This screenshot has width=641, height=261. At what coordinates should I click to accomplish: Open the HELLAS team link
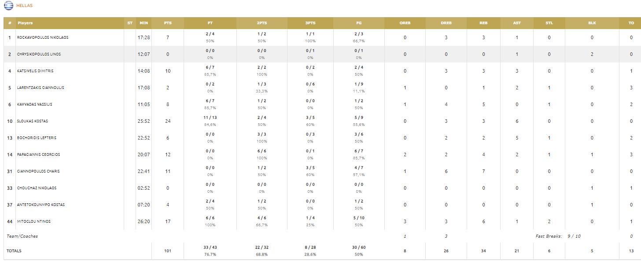pos(24,6)
